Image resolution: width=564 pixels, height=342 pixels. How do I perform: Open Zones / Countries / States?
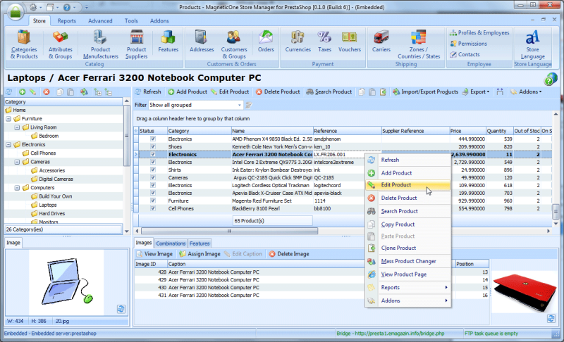click(419, 44)
